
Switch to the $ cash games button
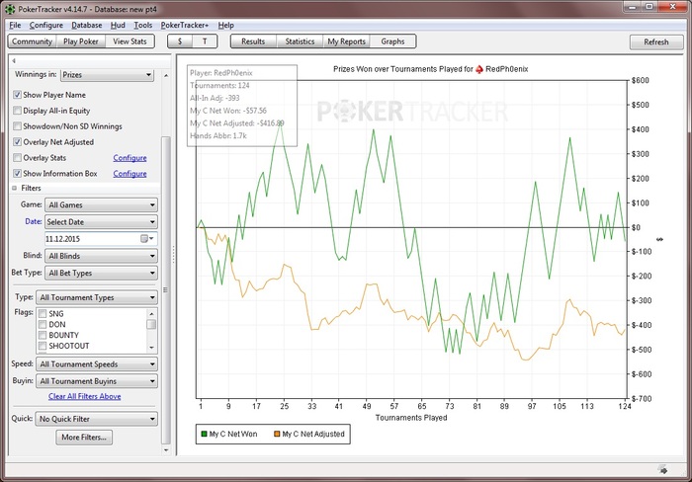click(179, 41)
